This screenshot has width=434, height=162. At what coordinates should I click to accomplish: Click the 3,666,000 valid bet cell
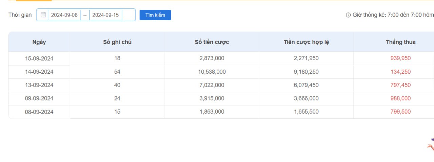coord(306,98)
